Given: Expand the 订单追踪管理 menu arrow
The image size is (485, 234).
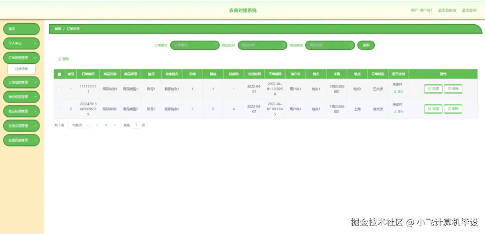Looking at the screenshot, I should coord(35,82).
